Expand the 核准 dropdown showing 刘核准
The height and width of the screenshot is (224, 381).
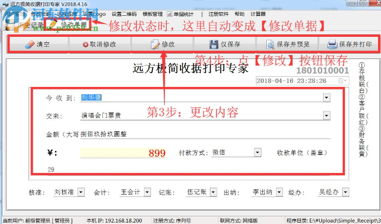(81, 192)
